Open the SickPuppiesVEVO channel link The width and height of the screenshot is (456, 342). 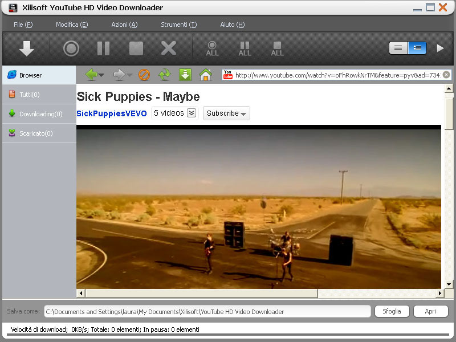click(x=112, y=113)
